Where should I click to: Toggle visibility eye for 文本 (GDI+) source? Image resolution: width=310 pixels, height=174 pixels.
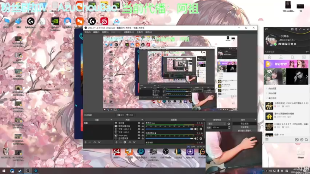click(139, 132)
